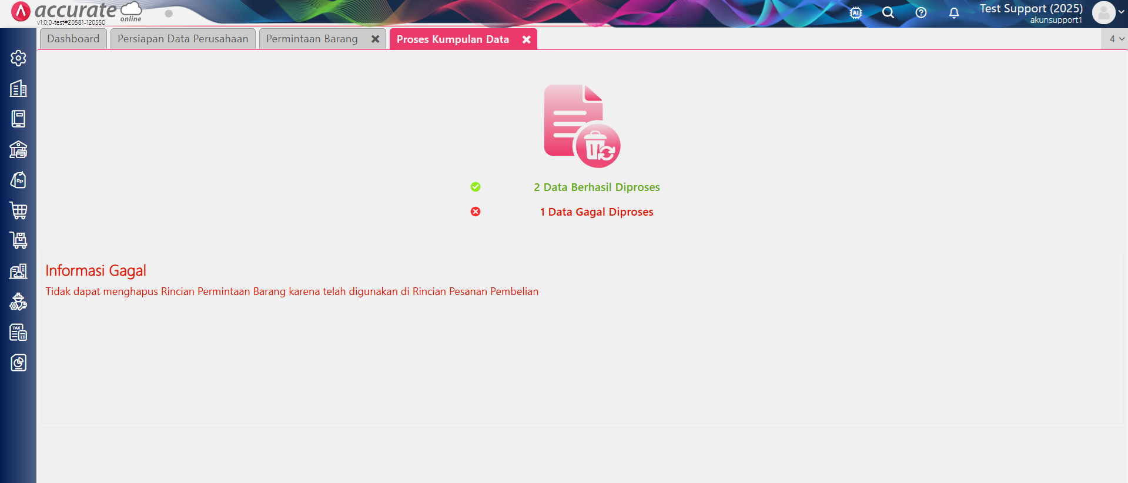Viewport: 1128px width, 483px height.
Task: Open the Purchase shopping cart icon
Action: click(18, 210)
